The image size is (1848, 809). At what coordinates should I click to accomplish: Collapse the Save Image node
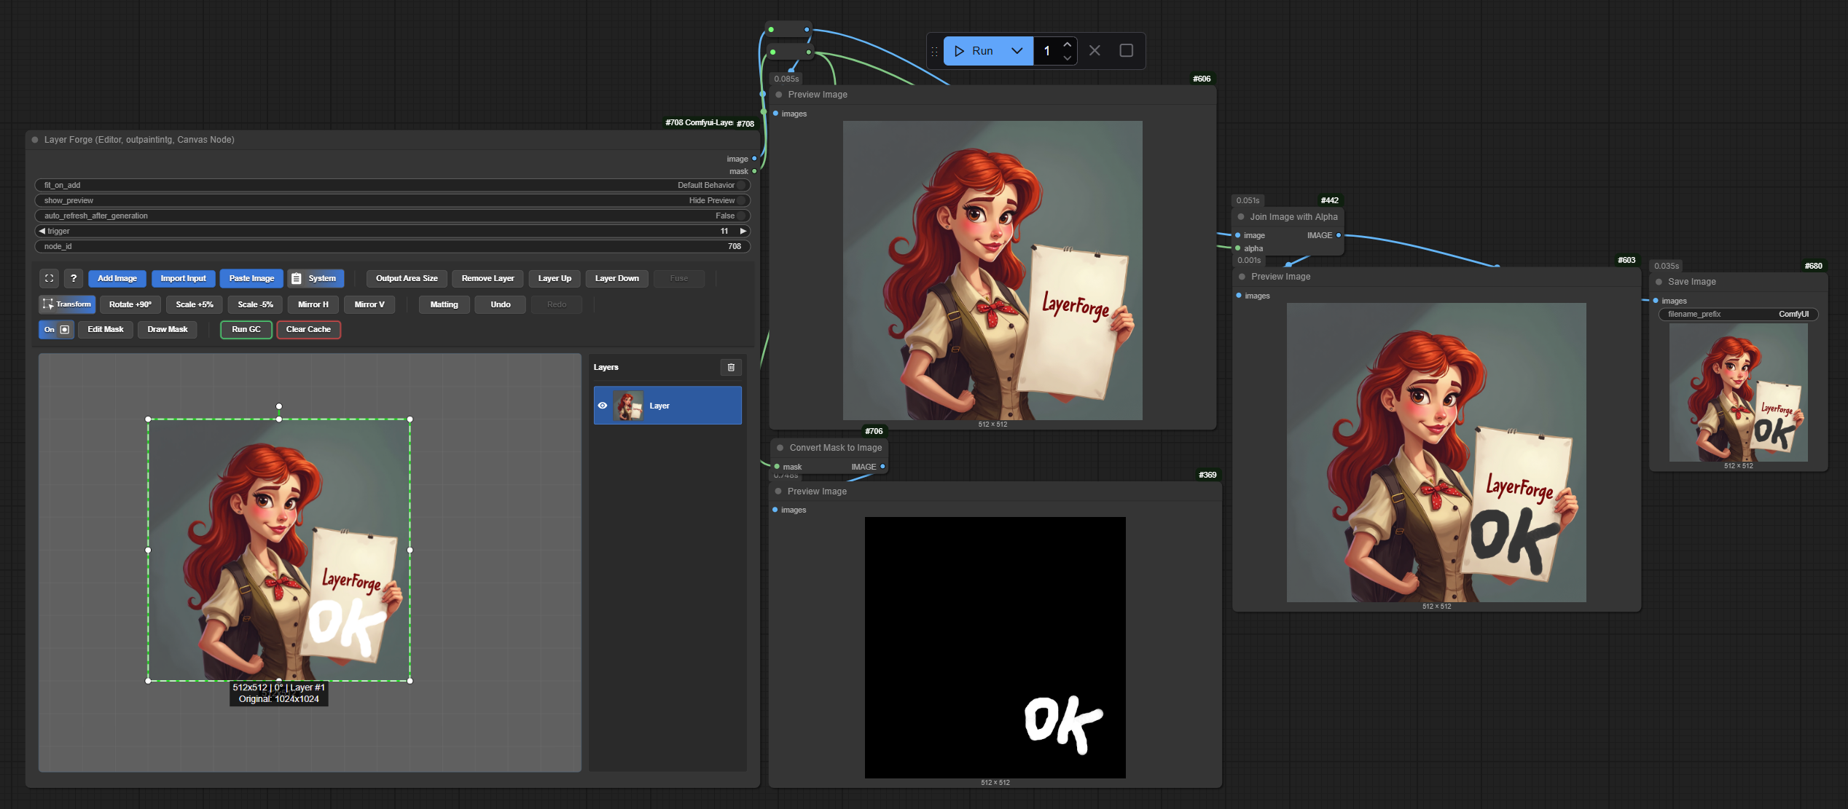(x=1661, y=282)
